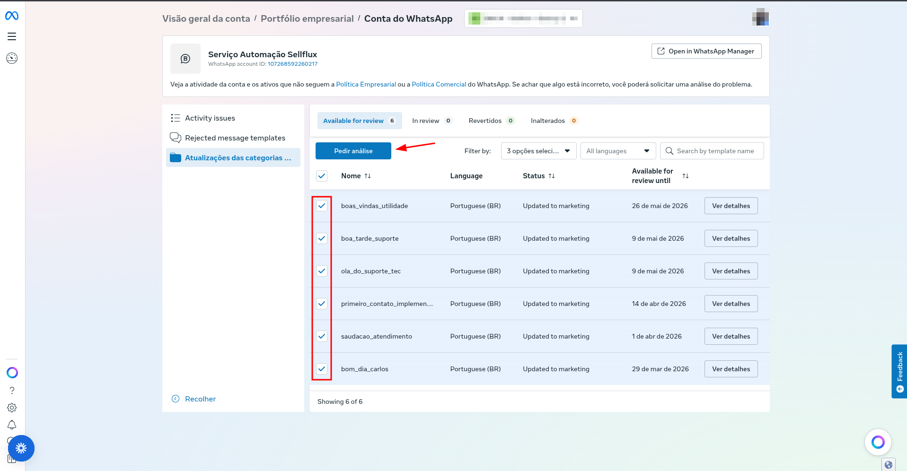Open the help question mark icon
Viewport: 907px width, 471px height.
pos(12,390)
